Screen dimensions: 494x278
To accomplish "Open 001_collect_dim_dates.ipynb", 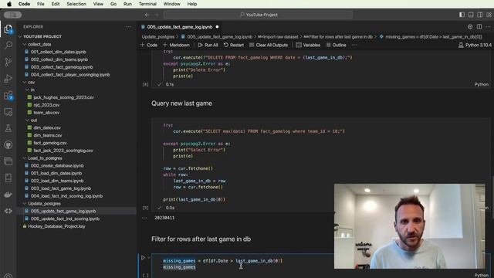I will click(x=59, y=52).
